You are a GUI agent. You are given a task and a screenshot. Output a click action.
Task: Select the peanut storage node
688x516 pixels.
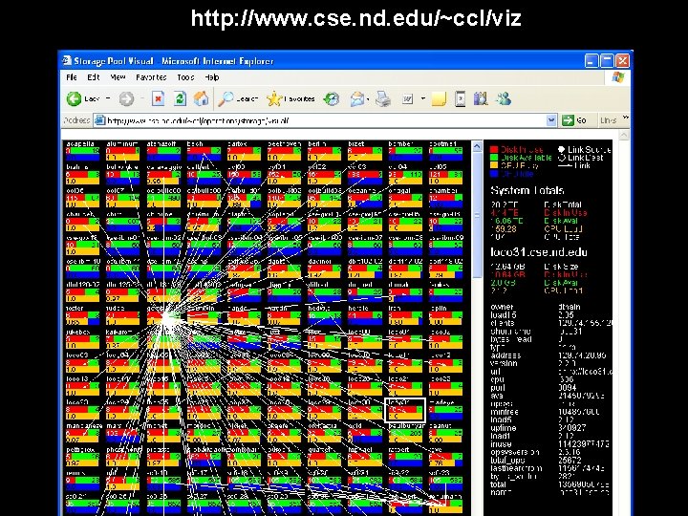click(445, 433)
